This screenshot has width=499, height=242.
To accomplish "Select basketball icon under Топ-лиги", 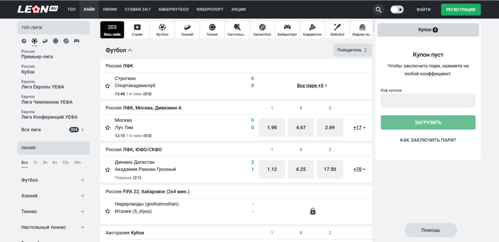I will [x=66, y=41].
